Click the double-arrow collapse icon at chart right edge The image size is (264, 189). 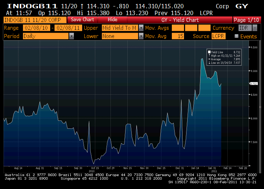260,107
